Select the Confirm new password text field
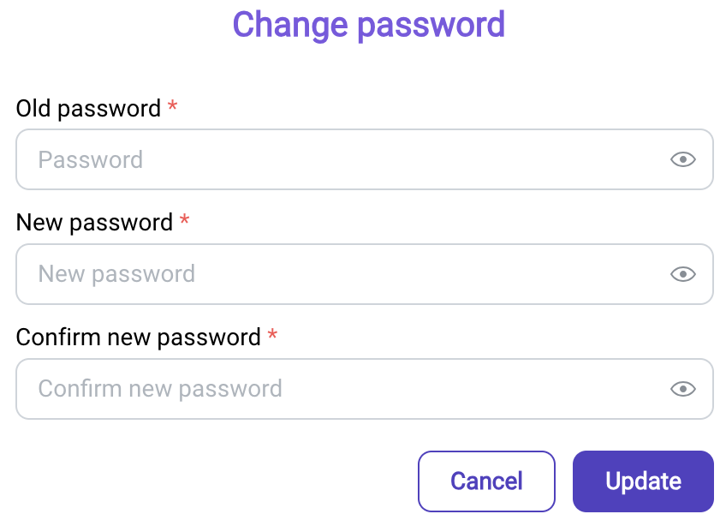 (x=365, y=389)
